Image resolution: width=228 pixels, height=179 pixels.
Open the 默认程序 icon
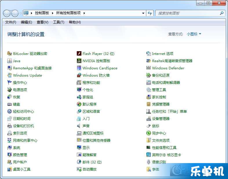79,104
